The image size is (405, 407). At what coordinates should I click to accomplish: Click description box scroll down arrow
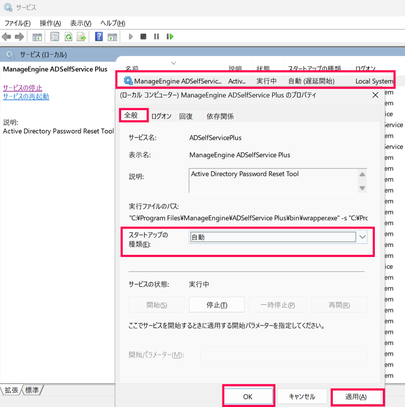coord(362,188)
